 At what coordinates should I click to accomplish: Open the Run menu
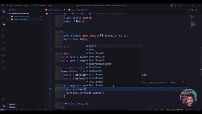[36, 6]
